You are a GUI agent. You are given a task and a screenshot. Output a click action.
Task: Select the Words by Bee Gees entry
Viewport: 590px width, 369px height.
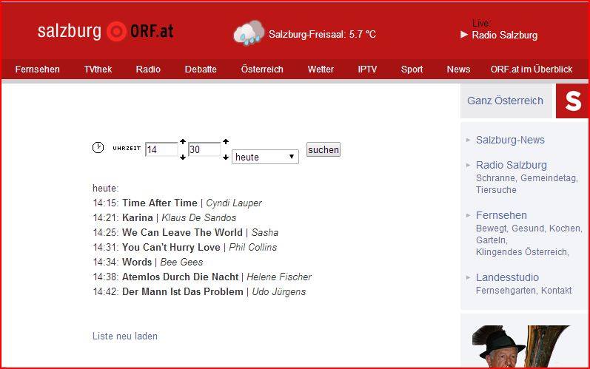[x=148, y=262]
